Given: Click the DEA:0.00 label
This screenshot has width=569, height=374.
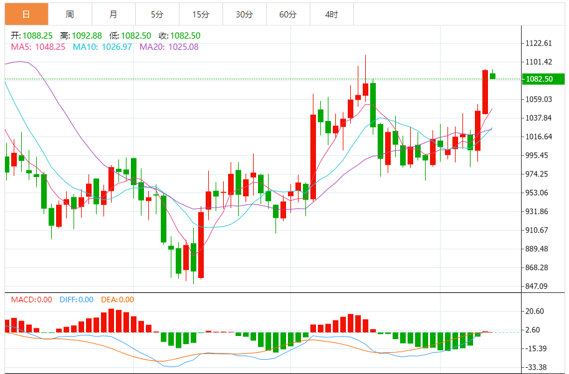Looking at the screenshot, I should [118, 300].
